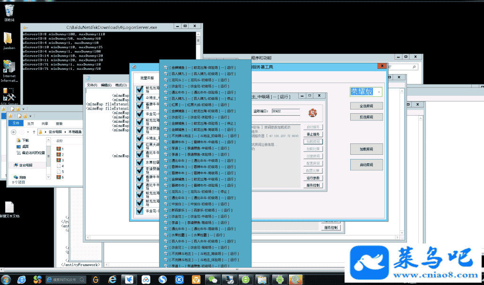Screen dimensions: 484x285
Task: Switch to the 主页 ribbon tab
Action: 31,123
